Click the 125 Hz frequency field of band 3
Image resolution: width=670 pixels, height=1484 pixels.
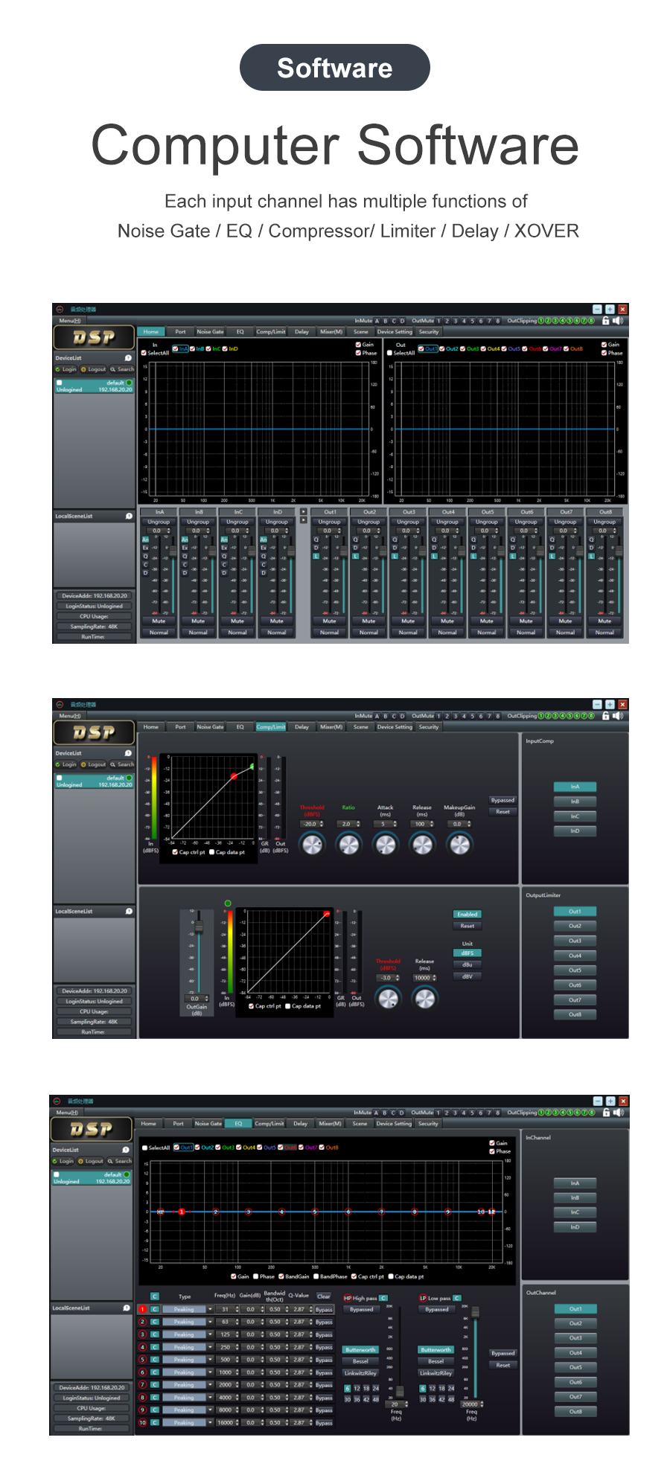(x=226, y=1334)
